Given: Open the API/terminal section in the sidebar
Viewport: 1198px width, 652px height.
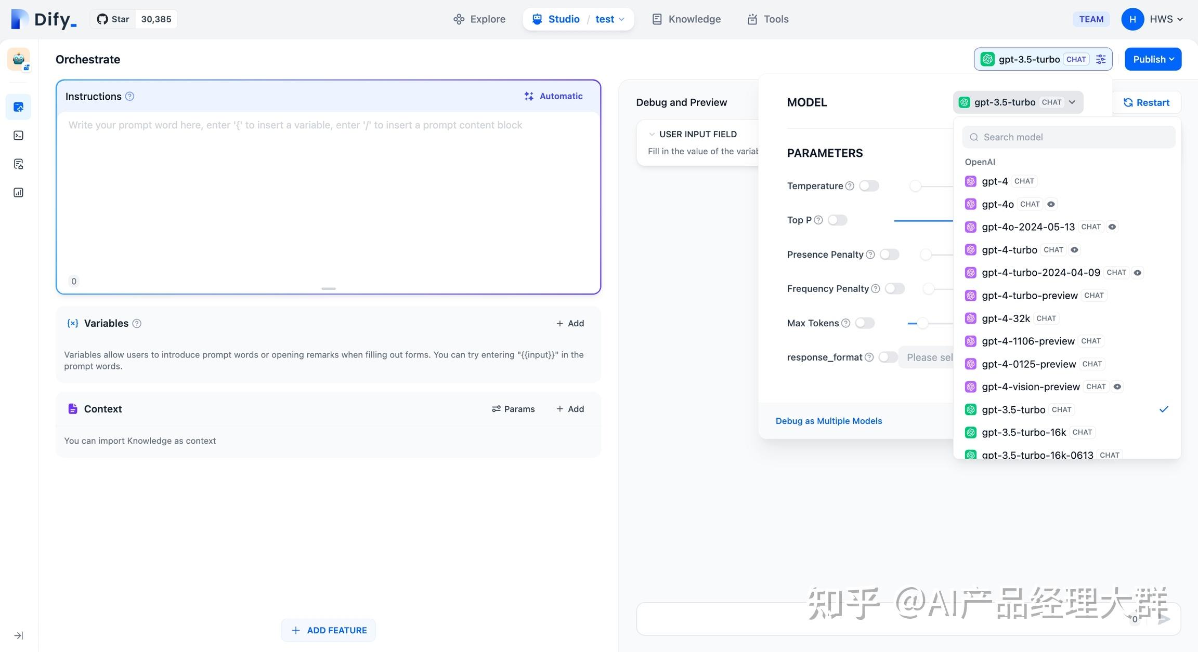Looking at the screenshot, I should (18, 135).
